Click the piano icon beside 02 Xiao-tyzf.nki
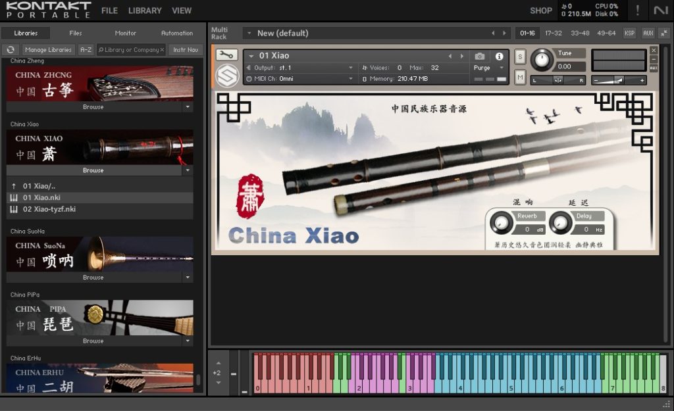 click(x=14, y=209)
